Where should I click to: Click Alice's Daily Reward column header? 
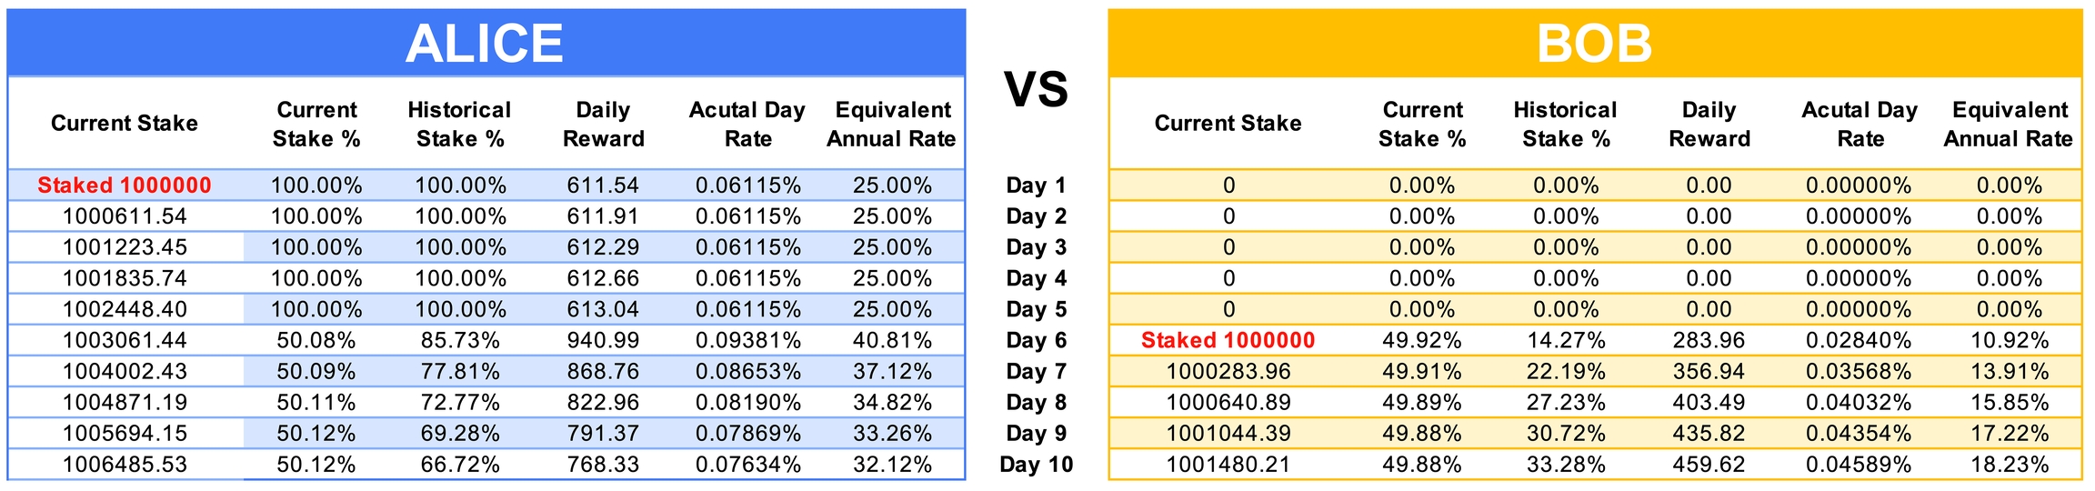pos(603,124)
